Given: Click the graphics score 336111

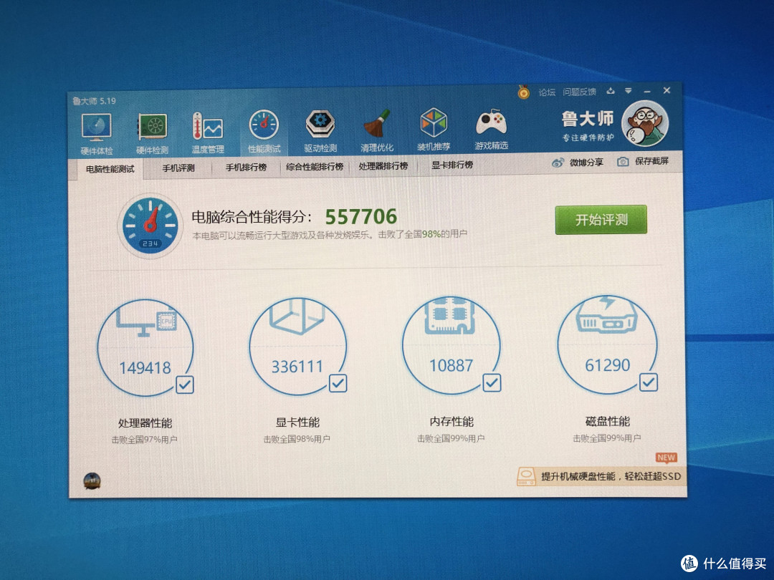Looking at the screenshot, I should pos(297,367).
